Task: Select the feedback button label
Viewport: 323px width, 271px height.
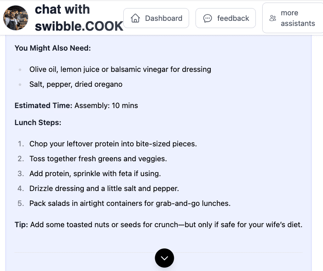Action: pos(233,18)
